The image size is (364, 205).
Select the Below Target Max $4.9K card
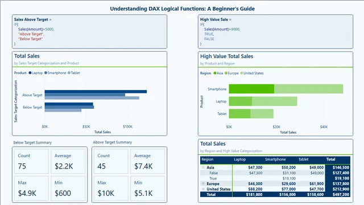pos(32,188)
